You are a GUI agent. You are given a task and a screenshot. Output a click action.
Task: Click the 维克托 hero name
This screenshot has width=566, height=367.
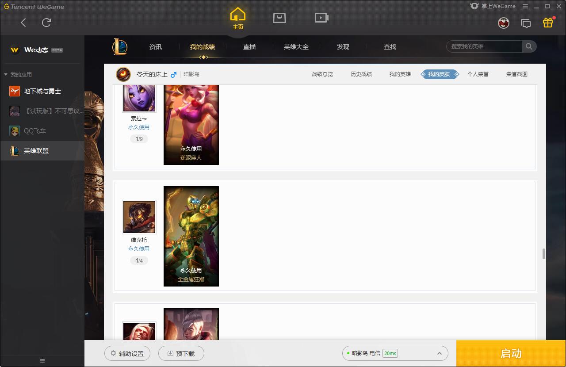coord(139,240)
